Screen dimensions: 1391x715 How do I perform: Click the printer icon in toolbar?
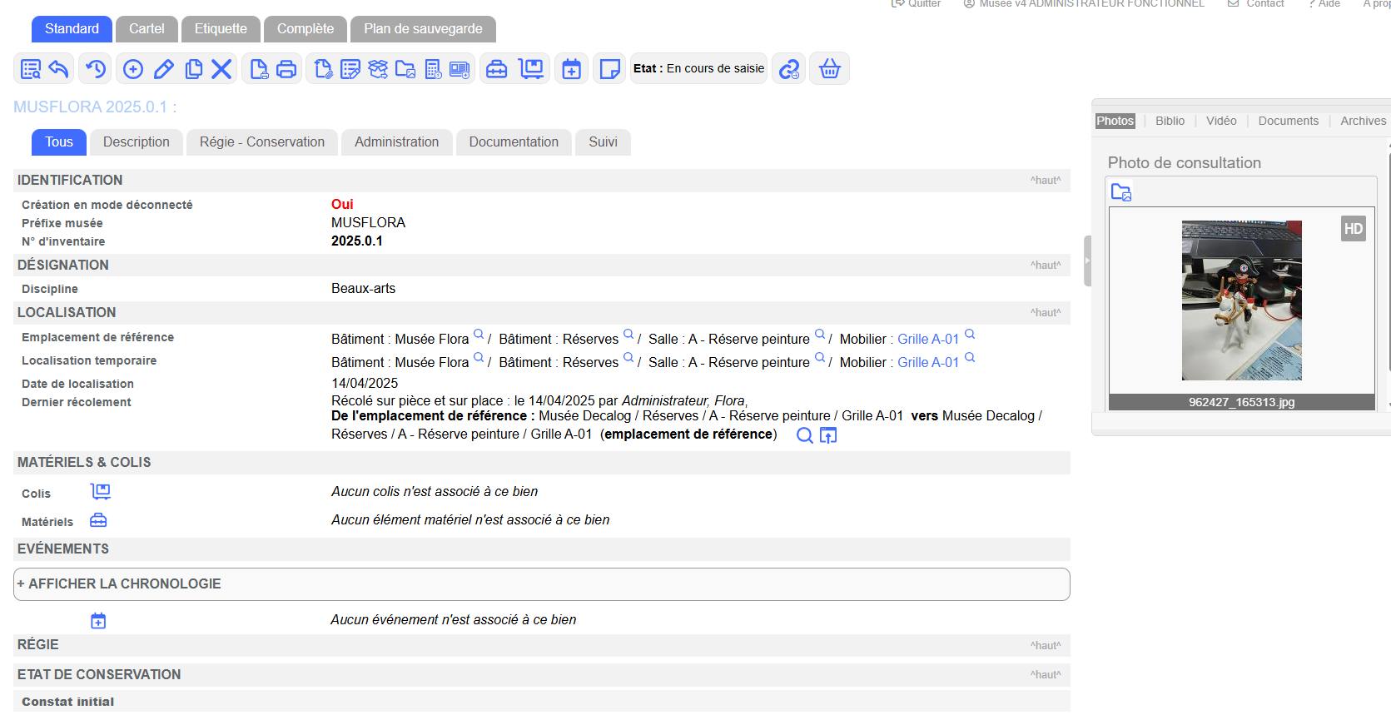pos(286,69)
